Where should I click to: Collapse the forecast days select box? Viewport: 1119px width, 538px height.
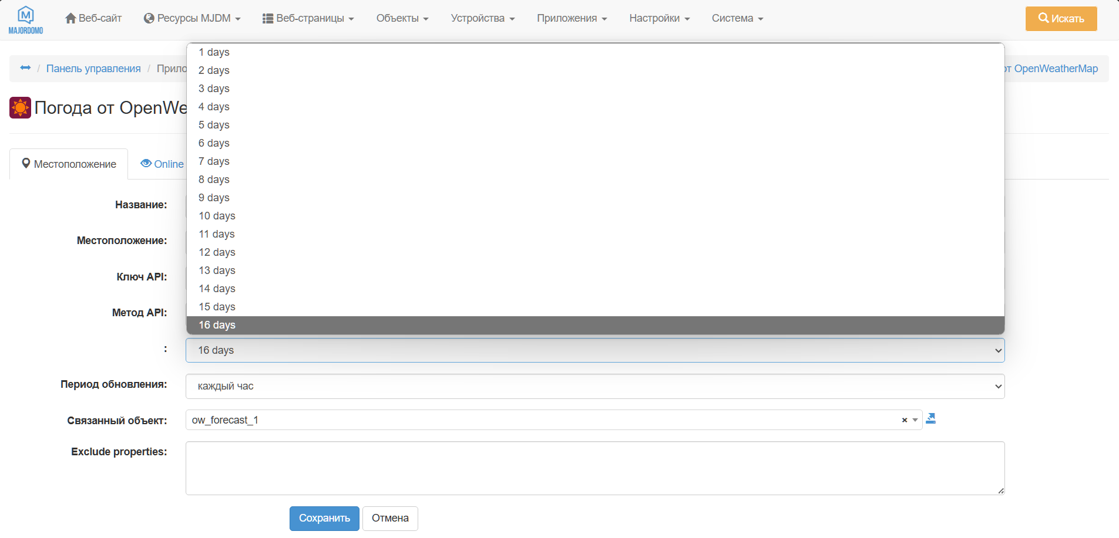(x=595, y=350)
